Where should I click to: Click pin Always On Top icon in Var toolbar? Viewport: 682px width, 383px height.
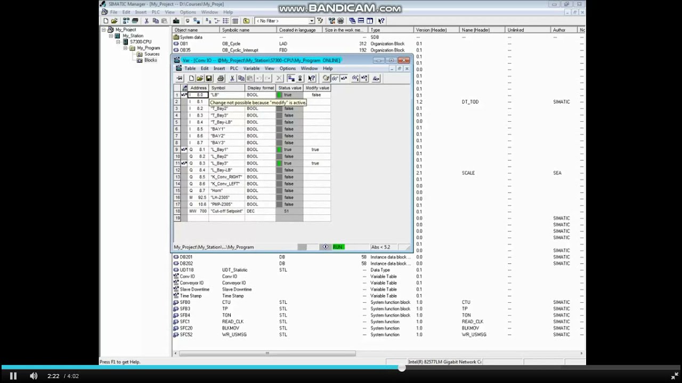point(180,78)
